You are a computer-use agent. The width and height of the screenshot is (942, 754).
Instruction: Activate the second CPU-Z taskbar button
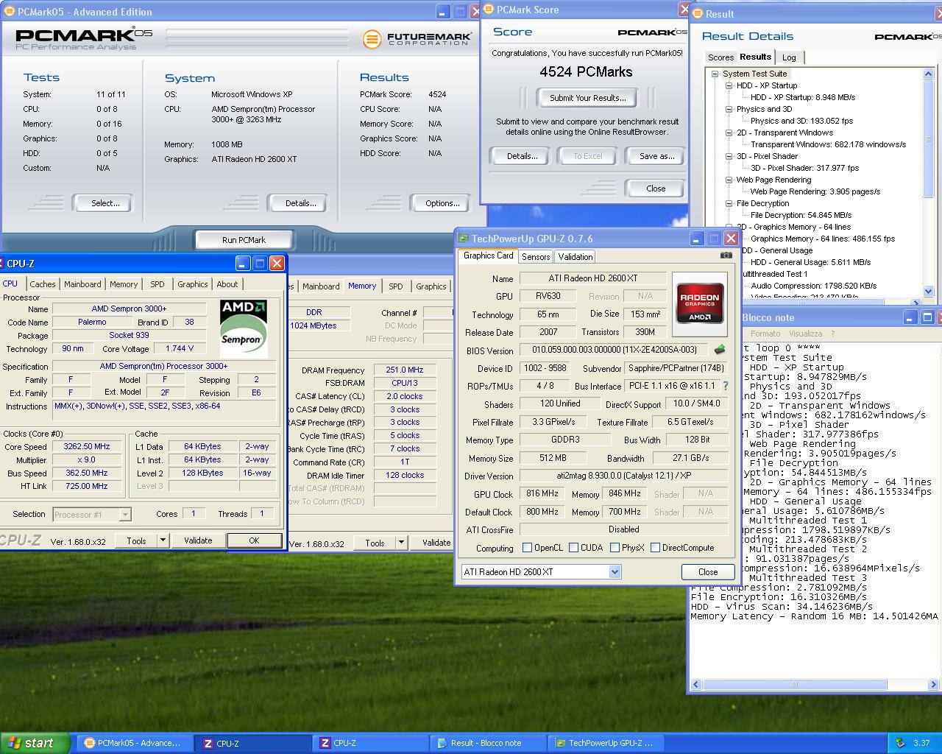tap(372, 743)
